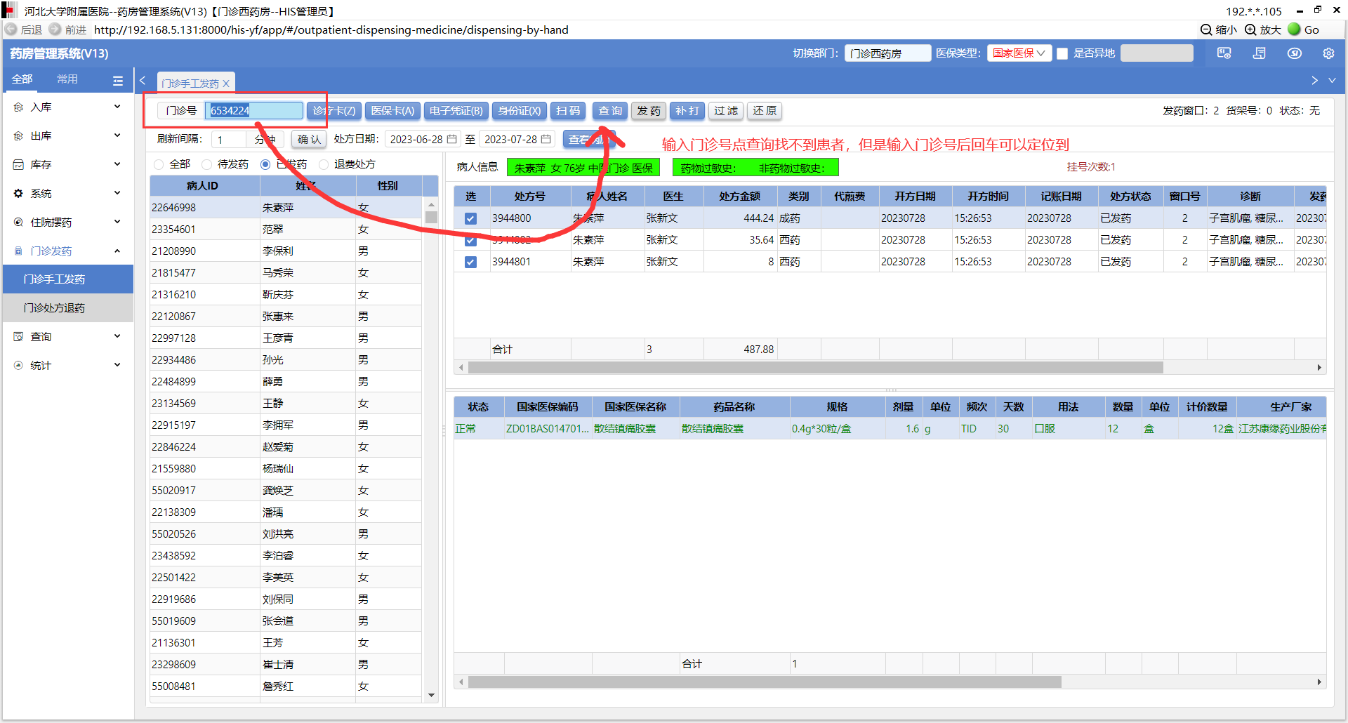Click the 医保卡(A) button

coord(392,111)
